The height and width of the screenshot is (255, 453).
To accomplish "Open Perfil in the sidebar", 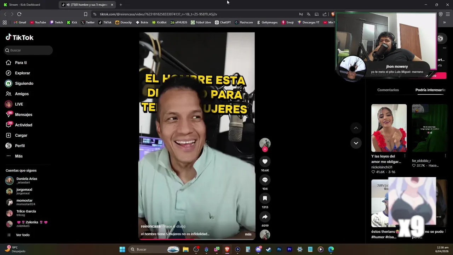I will click(x=20, y=146).
